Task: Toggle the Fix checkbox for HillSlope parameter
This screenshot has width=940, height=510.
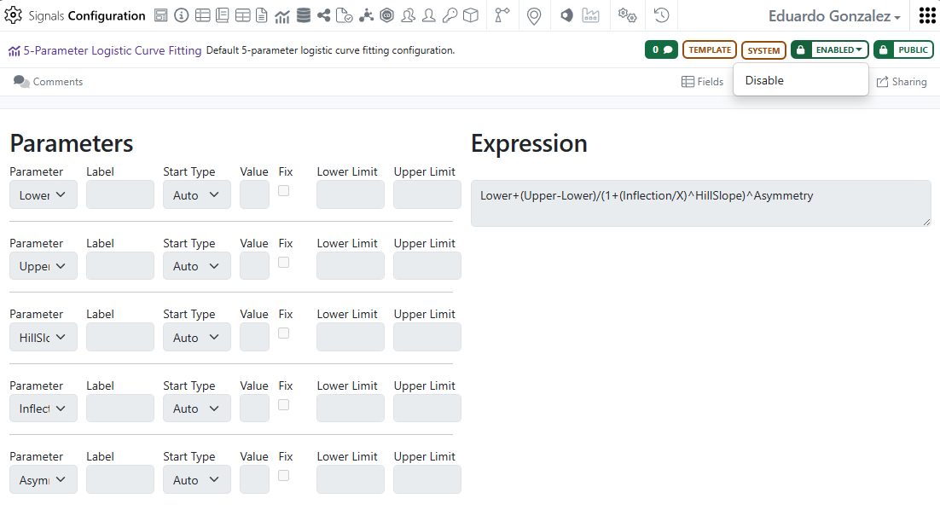Action: (284, 333)
